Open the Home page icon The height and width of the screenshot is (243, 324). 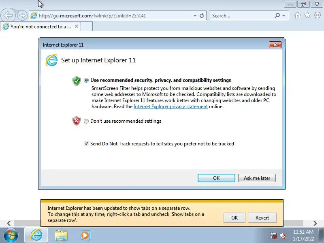pos(298,15)
